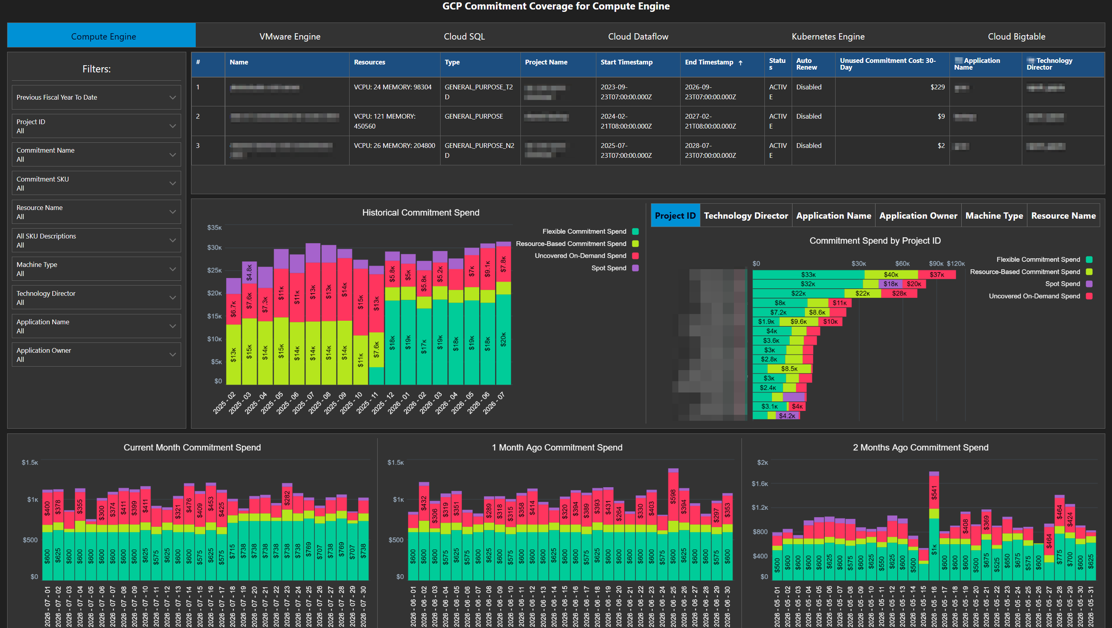Viewport: 1112px width, 628px height.
Task: Expand the Commitment Name filter
Action: (96, 155)
